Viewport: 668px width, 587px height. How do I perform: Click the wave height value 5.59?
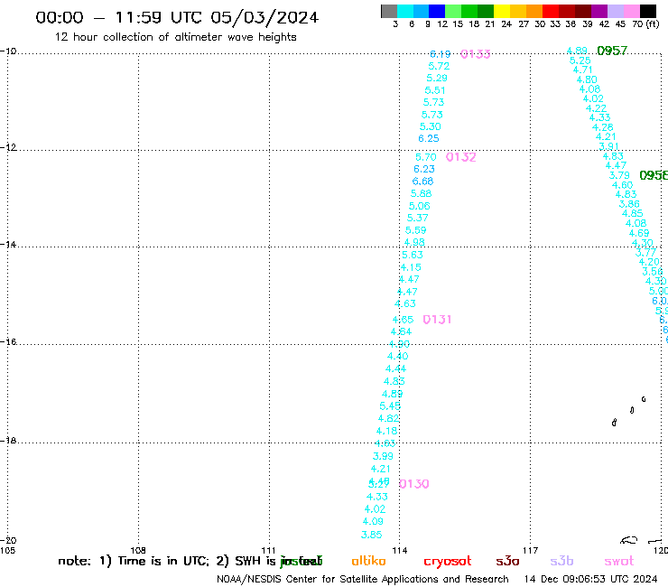[x=416, y=230]
